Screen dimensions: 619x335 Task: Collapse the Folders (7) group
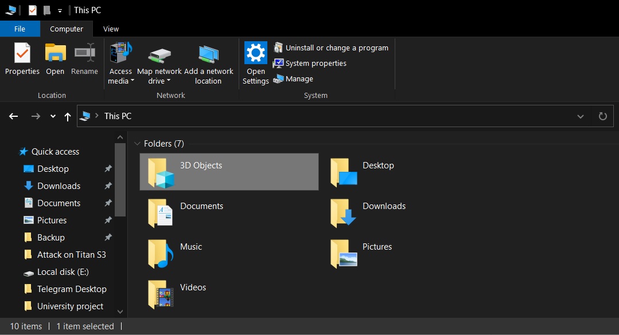(x=137, y=144)
